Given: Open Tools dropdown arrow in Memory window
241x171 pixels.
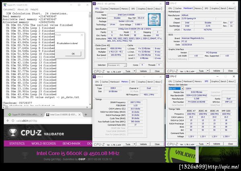Looking at the screenshot, I should click(x=135, y=144).
